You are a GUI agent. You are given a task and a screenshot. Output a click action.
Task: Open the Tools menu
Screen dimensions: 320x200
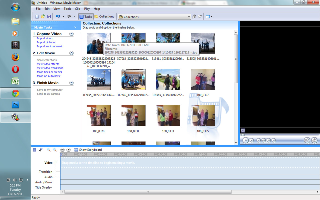67,9
